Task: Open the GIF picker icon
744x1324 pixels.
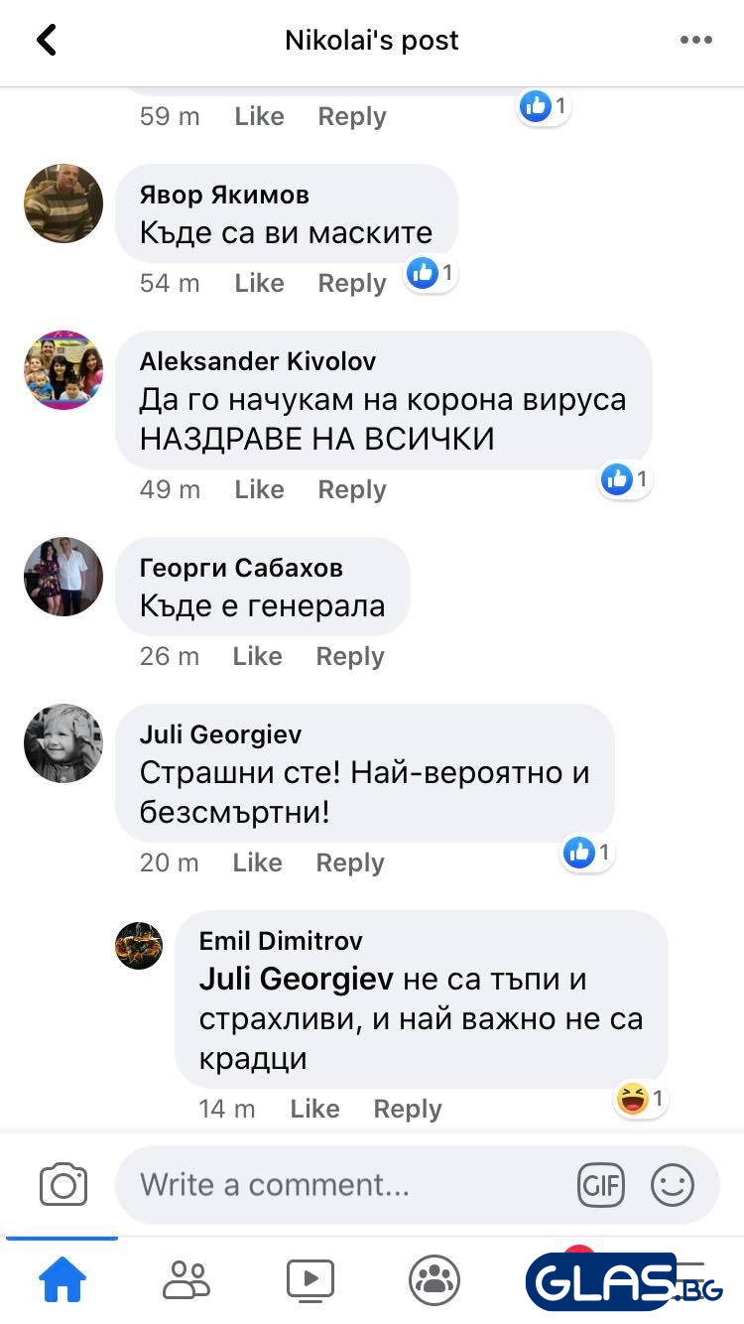Action: pyautogui.click(x=601, y=1185)
